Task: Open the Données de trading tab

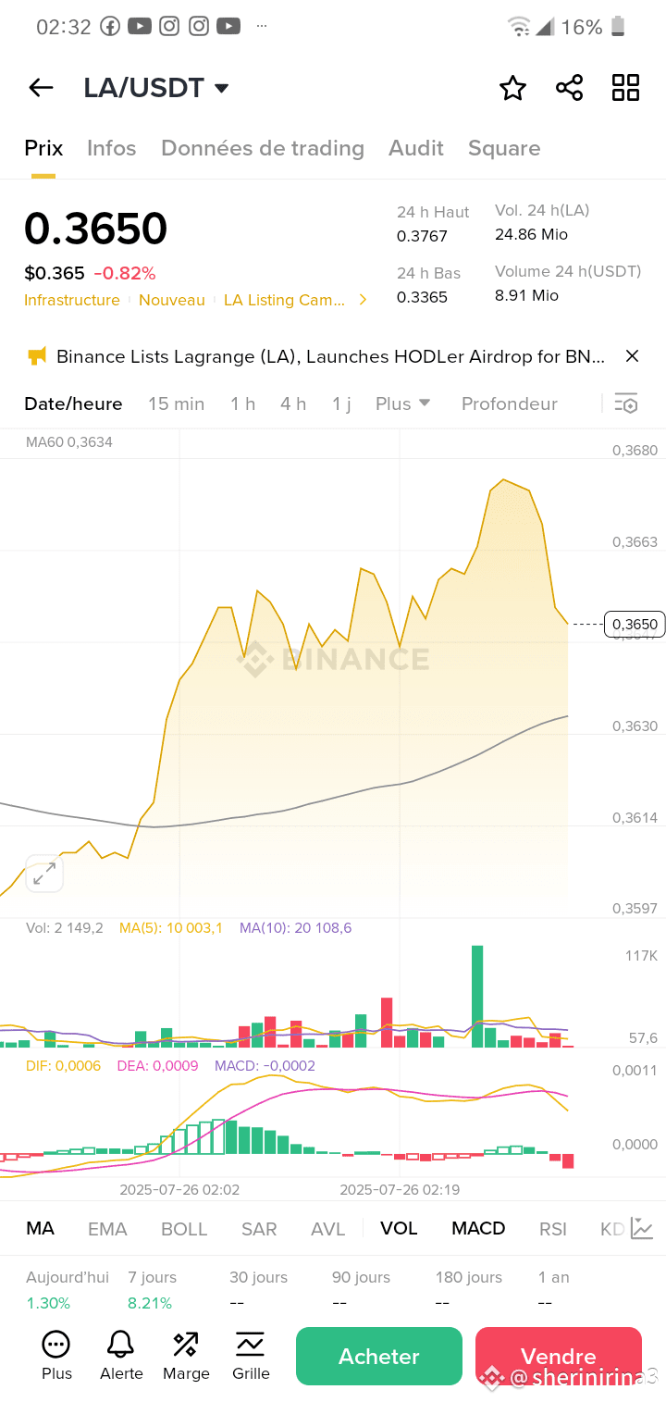Action: pyautogui.click(x=263, y=148)
